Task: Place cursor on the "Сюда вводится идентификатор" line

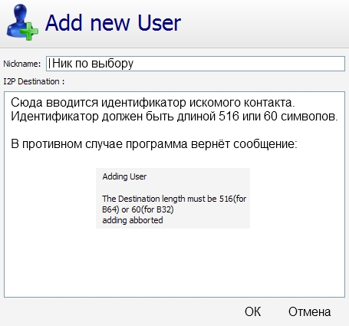Action: (153, 103)
